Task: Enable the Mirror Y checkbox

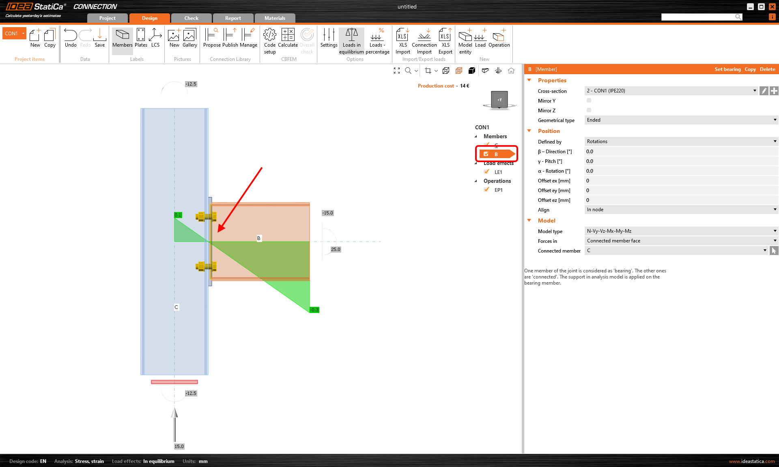Action: pos(589,100)
